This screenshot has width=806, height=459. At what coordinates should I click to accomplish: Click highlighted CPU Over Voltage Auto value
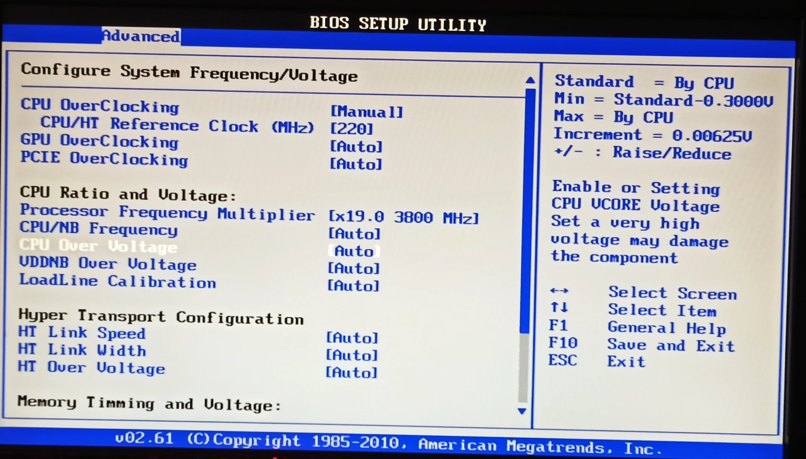coord(354,251)
